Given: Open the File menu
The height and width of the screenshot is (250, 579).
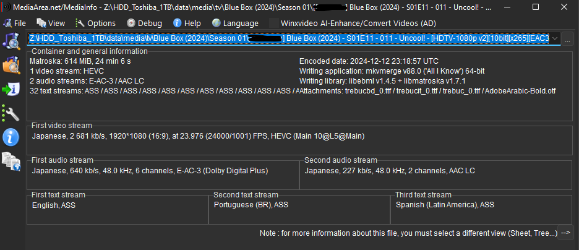Looking at the screenshot, I should click(x=15, y=23).
